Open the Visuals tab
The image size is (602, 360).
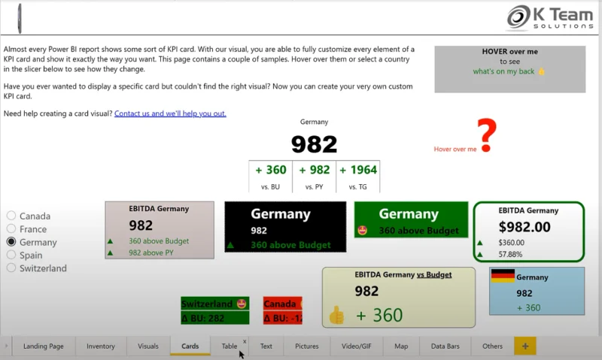[x=148, y=346]
